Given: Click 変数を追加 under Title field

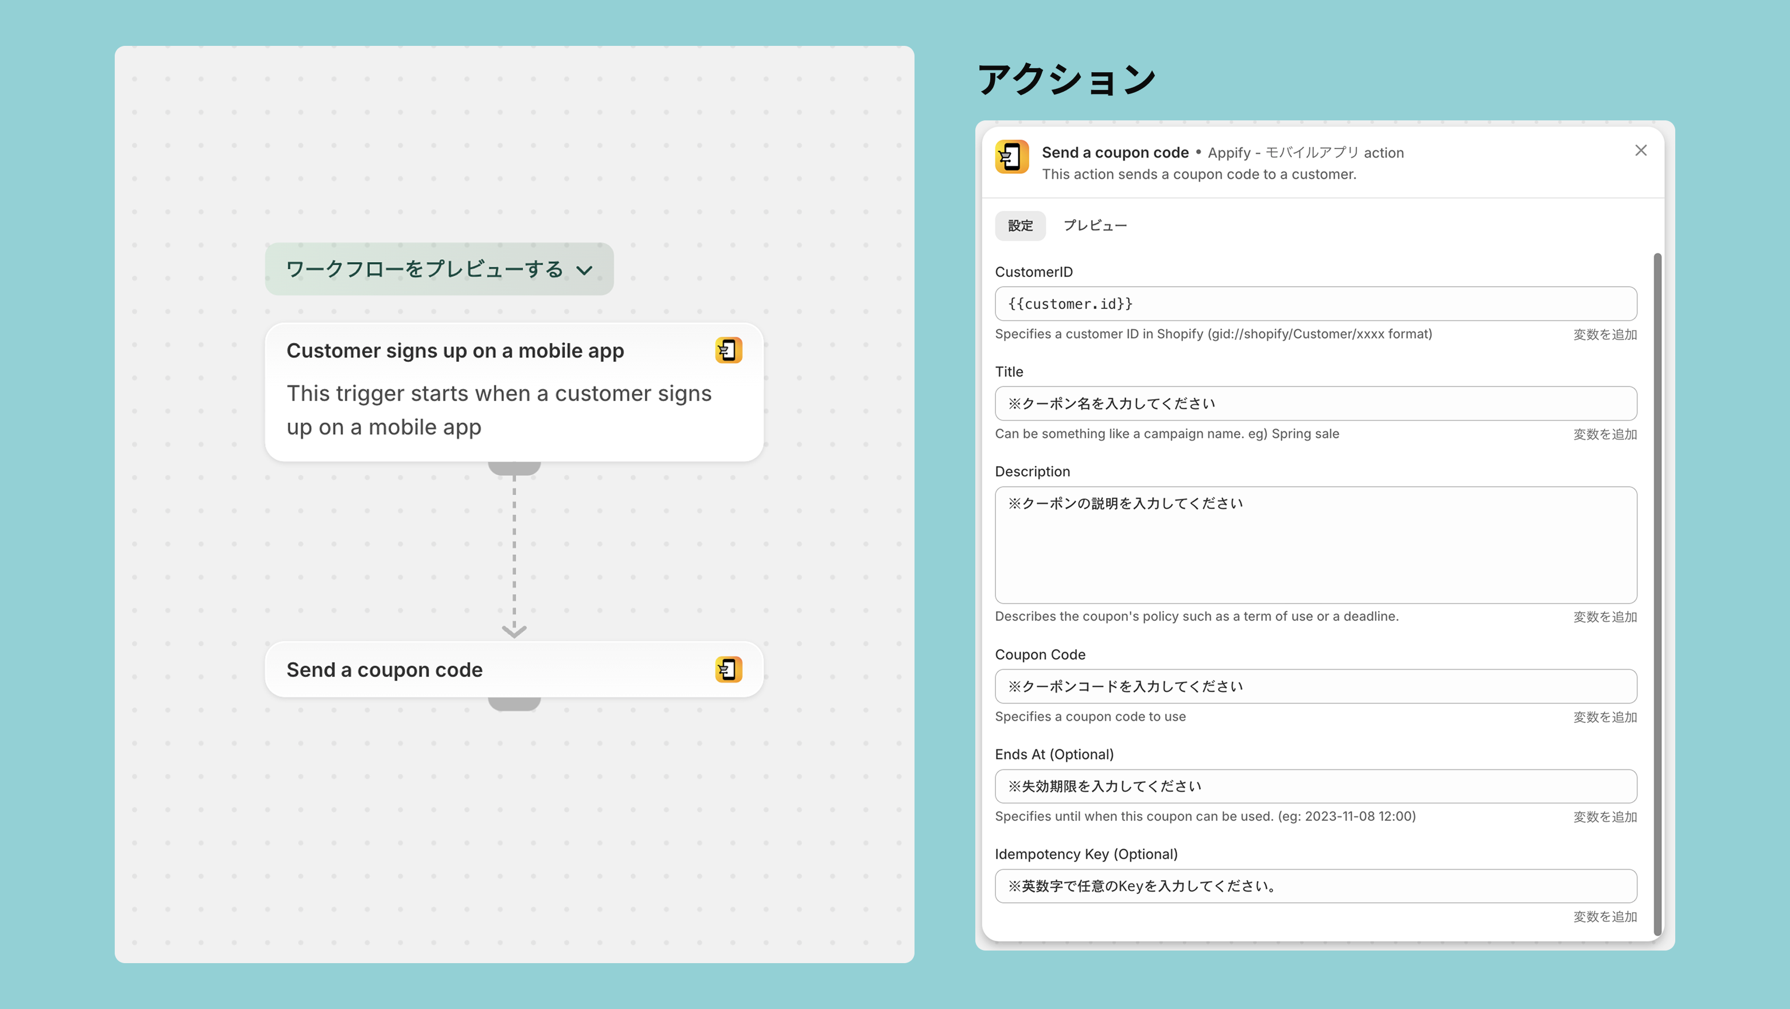Looking at the screenshot, I should point(1605,435).
